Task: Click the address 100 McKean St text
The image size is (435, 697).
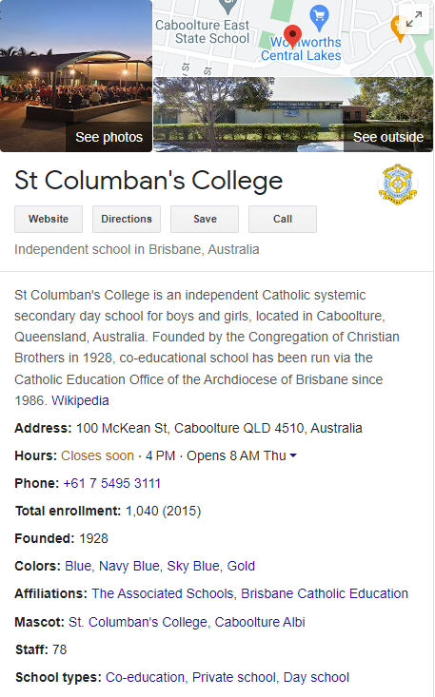Action: (x=219, y=428)
